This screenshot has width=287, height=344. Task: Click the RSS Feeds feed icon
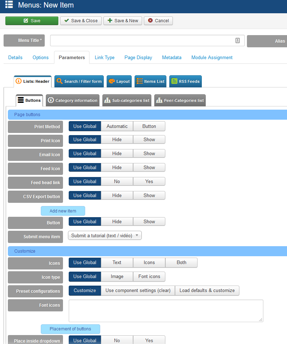pyautogui.click(x=174, y=81)
